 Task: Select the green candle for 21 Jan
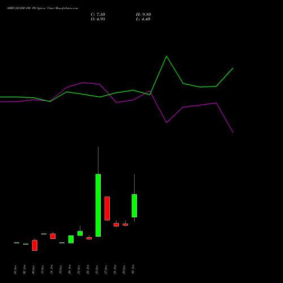point(80,233)
